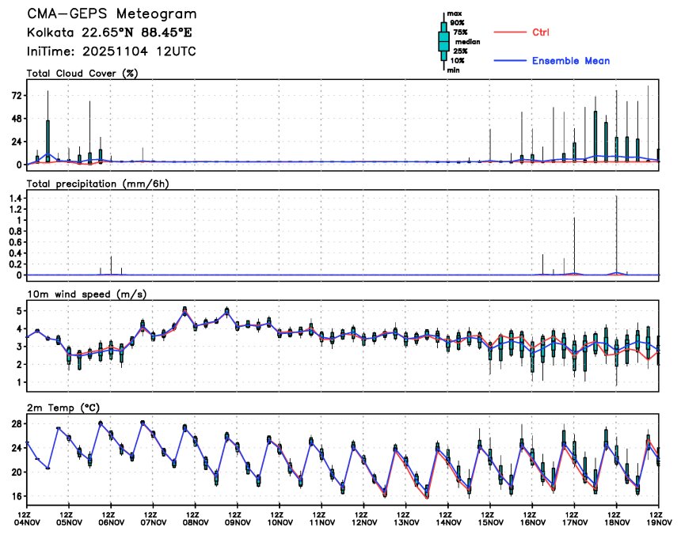This screenshot has height=535, width=681.
Task: Click the '12NOV' date label
Action: tap(364, 523)
